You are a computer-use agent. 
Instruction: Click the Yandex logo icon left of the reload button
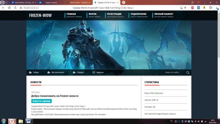coord(9,8)
